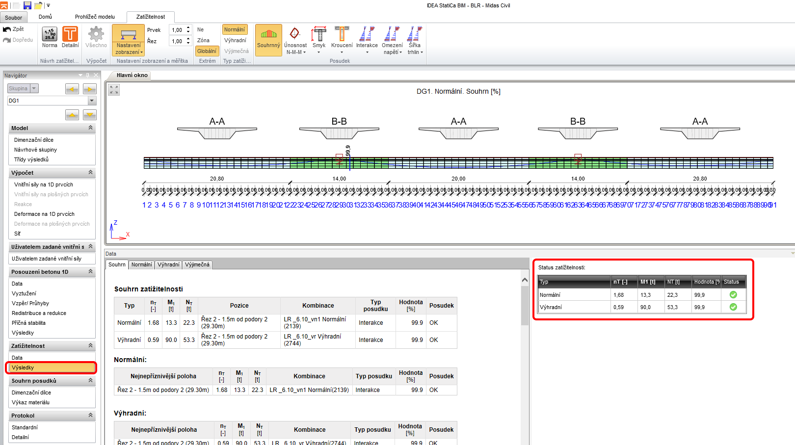Toggle the Globální extreme option
The height and width of the screenshot is (445, 795).
tap(207, 51)
